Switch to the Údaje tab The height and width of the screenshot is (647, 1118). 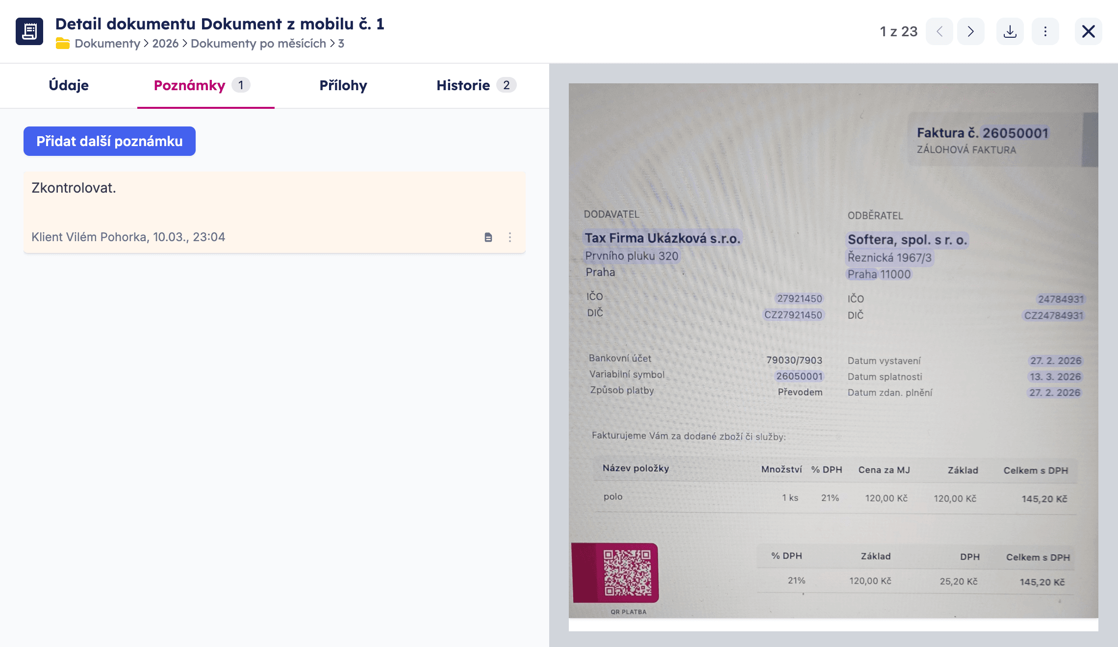coord(69,85)
